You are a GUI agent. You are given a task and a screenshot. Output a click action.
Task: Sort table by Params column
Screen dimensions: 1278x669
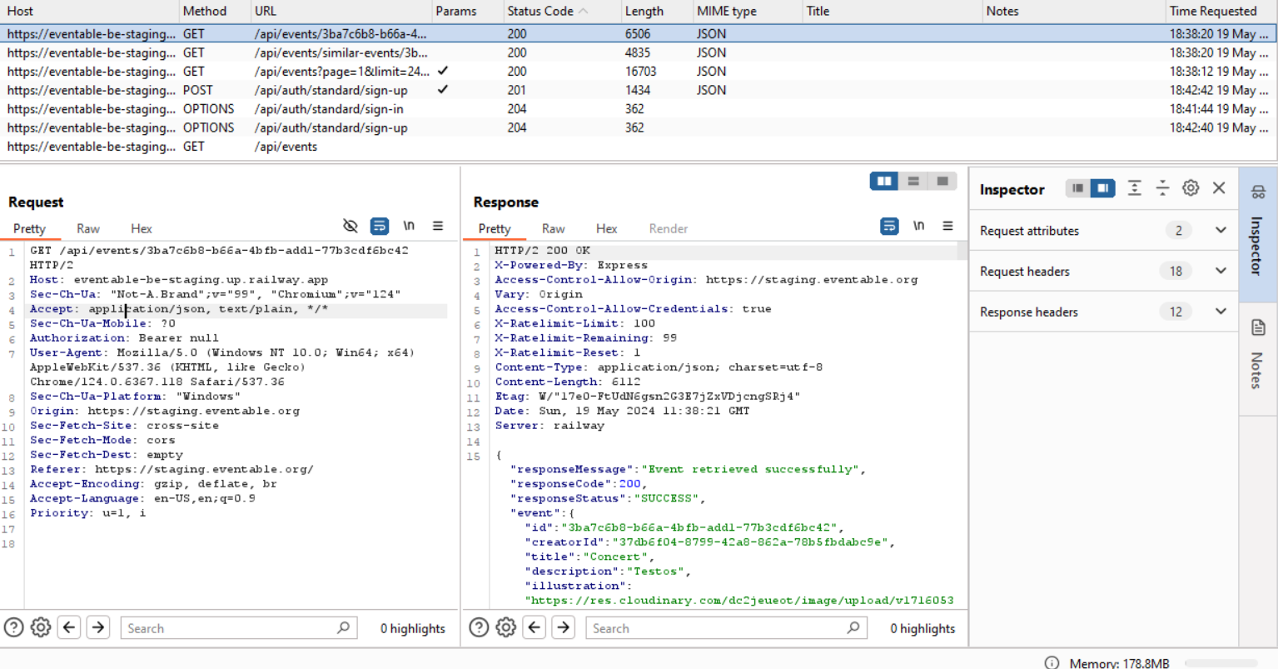[465, 11]
